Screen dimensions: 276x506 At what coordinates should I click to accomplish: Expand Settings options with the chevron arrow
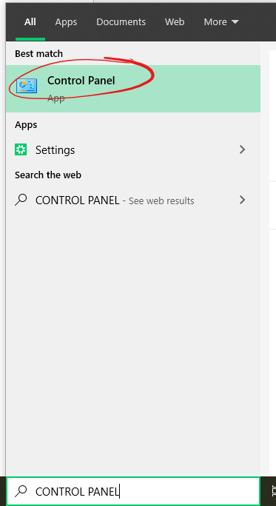(x=243, y=149)
